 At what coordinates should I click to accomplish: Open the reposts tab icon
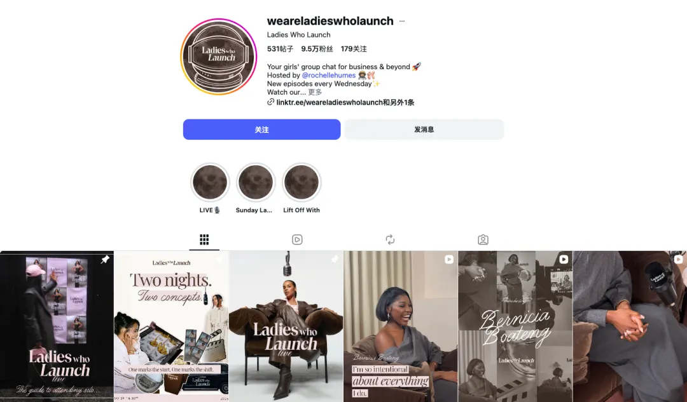[390, 239]
